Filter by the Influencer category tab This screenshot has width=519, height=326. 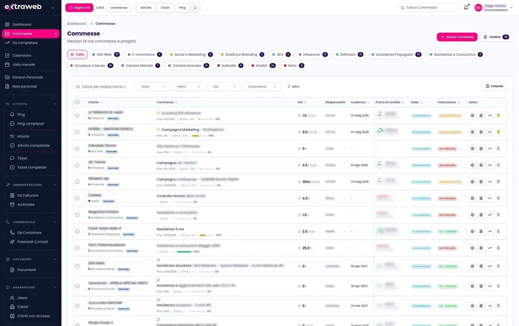[313, 54]
